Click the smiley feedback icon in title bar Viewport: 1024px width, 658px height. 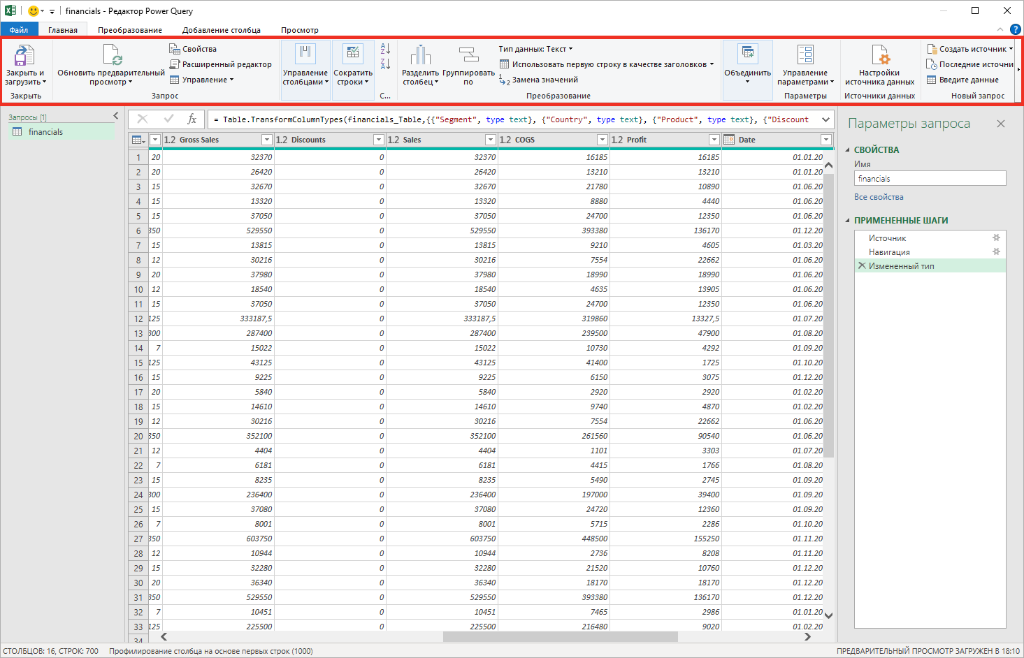pos(33,11)
